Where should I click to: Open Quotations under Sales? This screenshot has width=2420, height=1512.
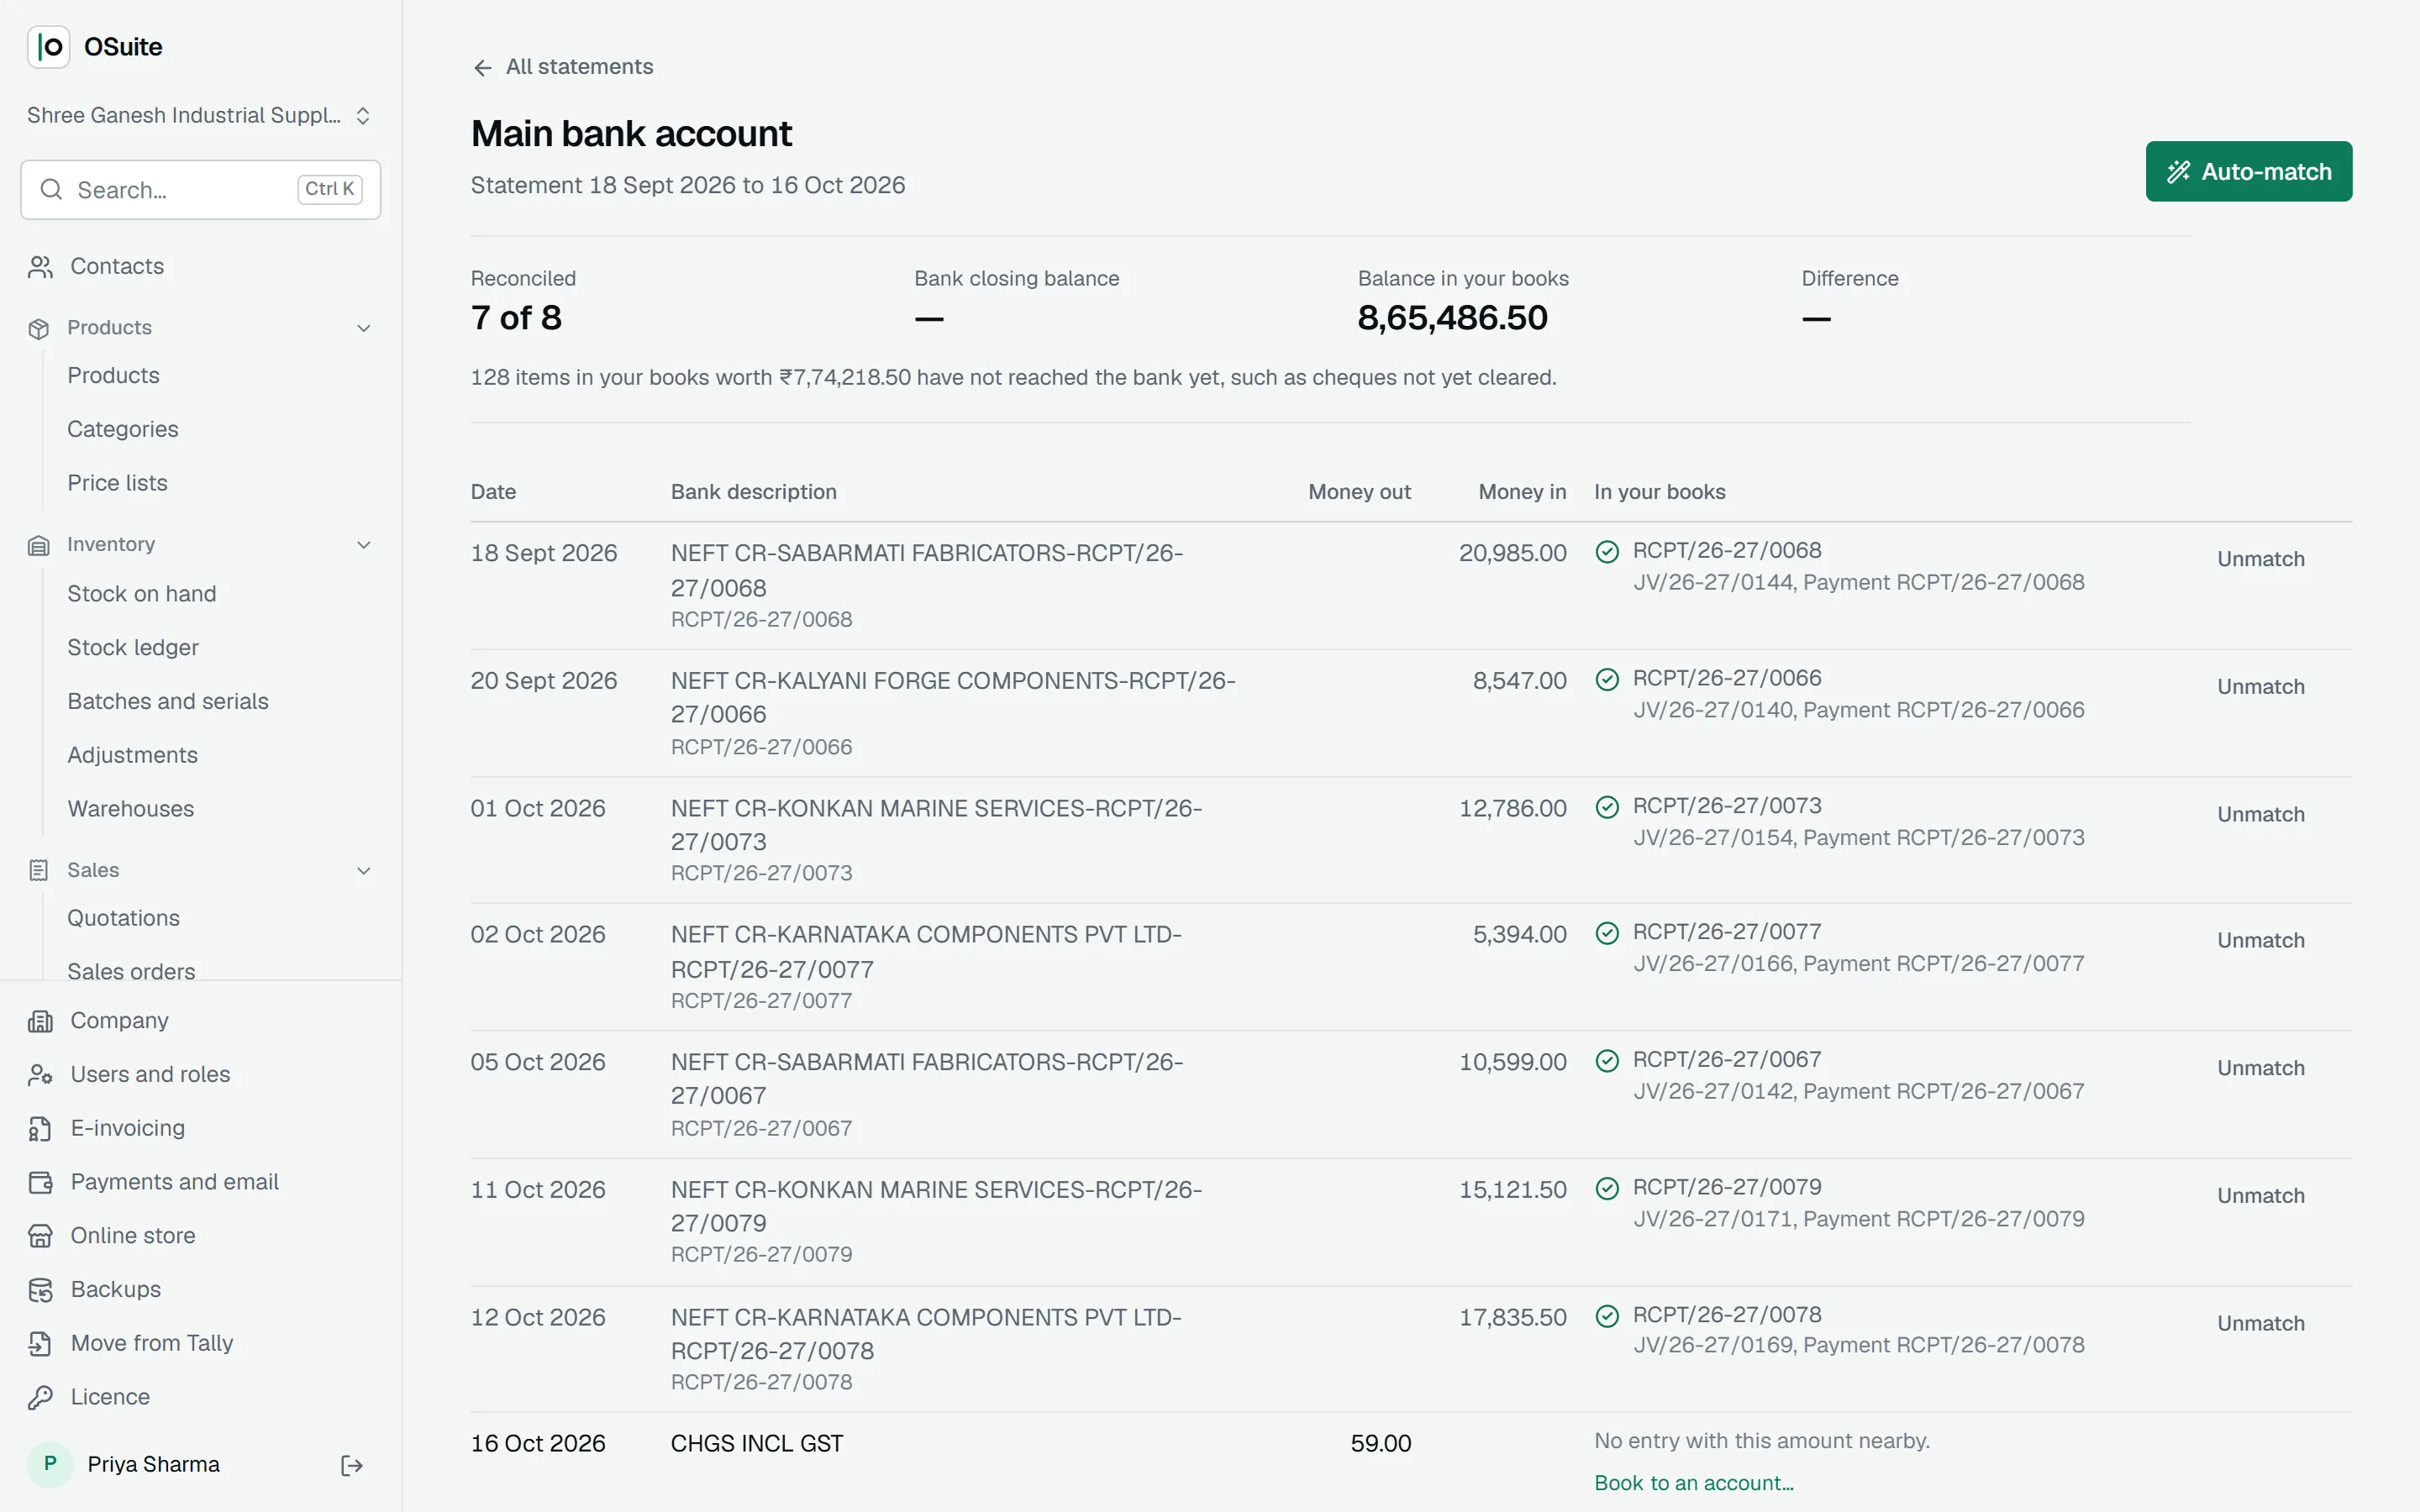(124, 919)
